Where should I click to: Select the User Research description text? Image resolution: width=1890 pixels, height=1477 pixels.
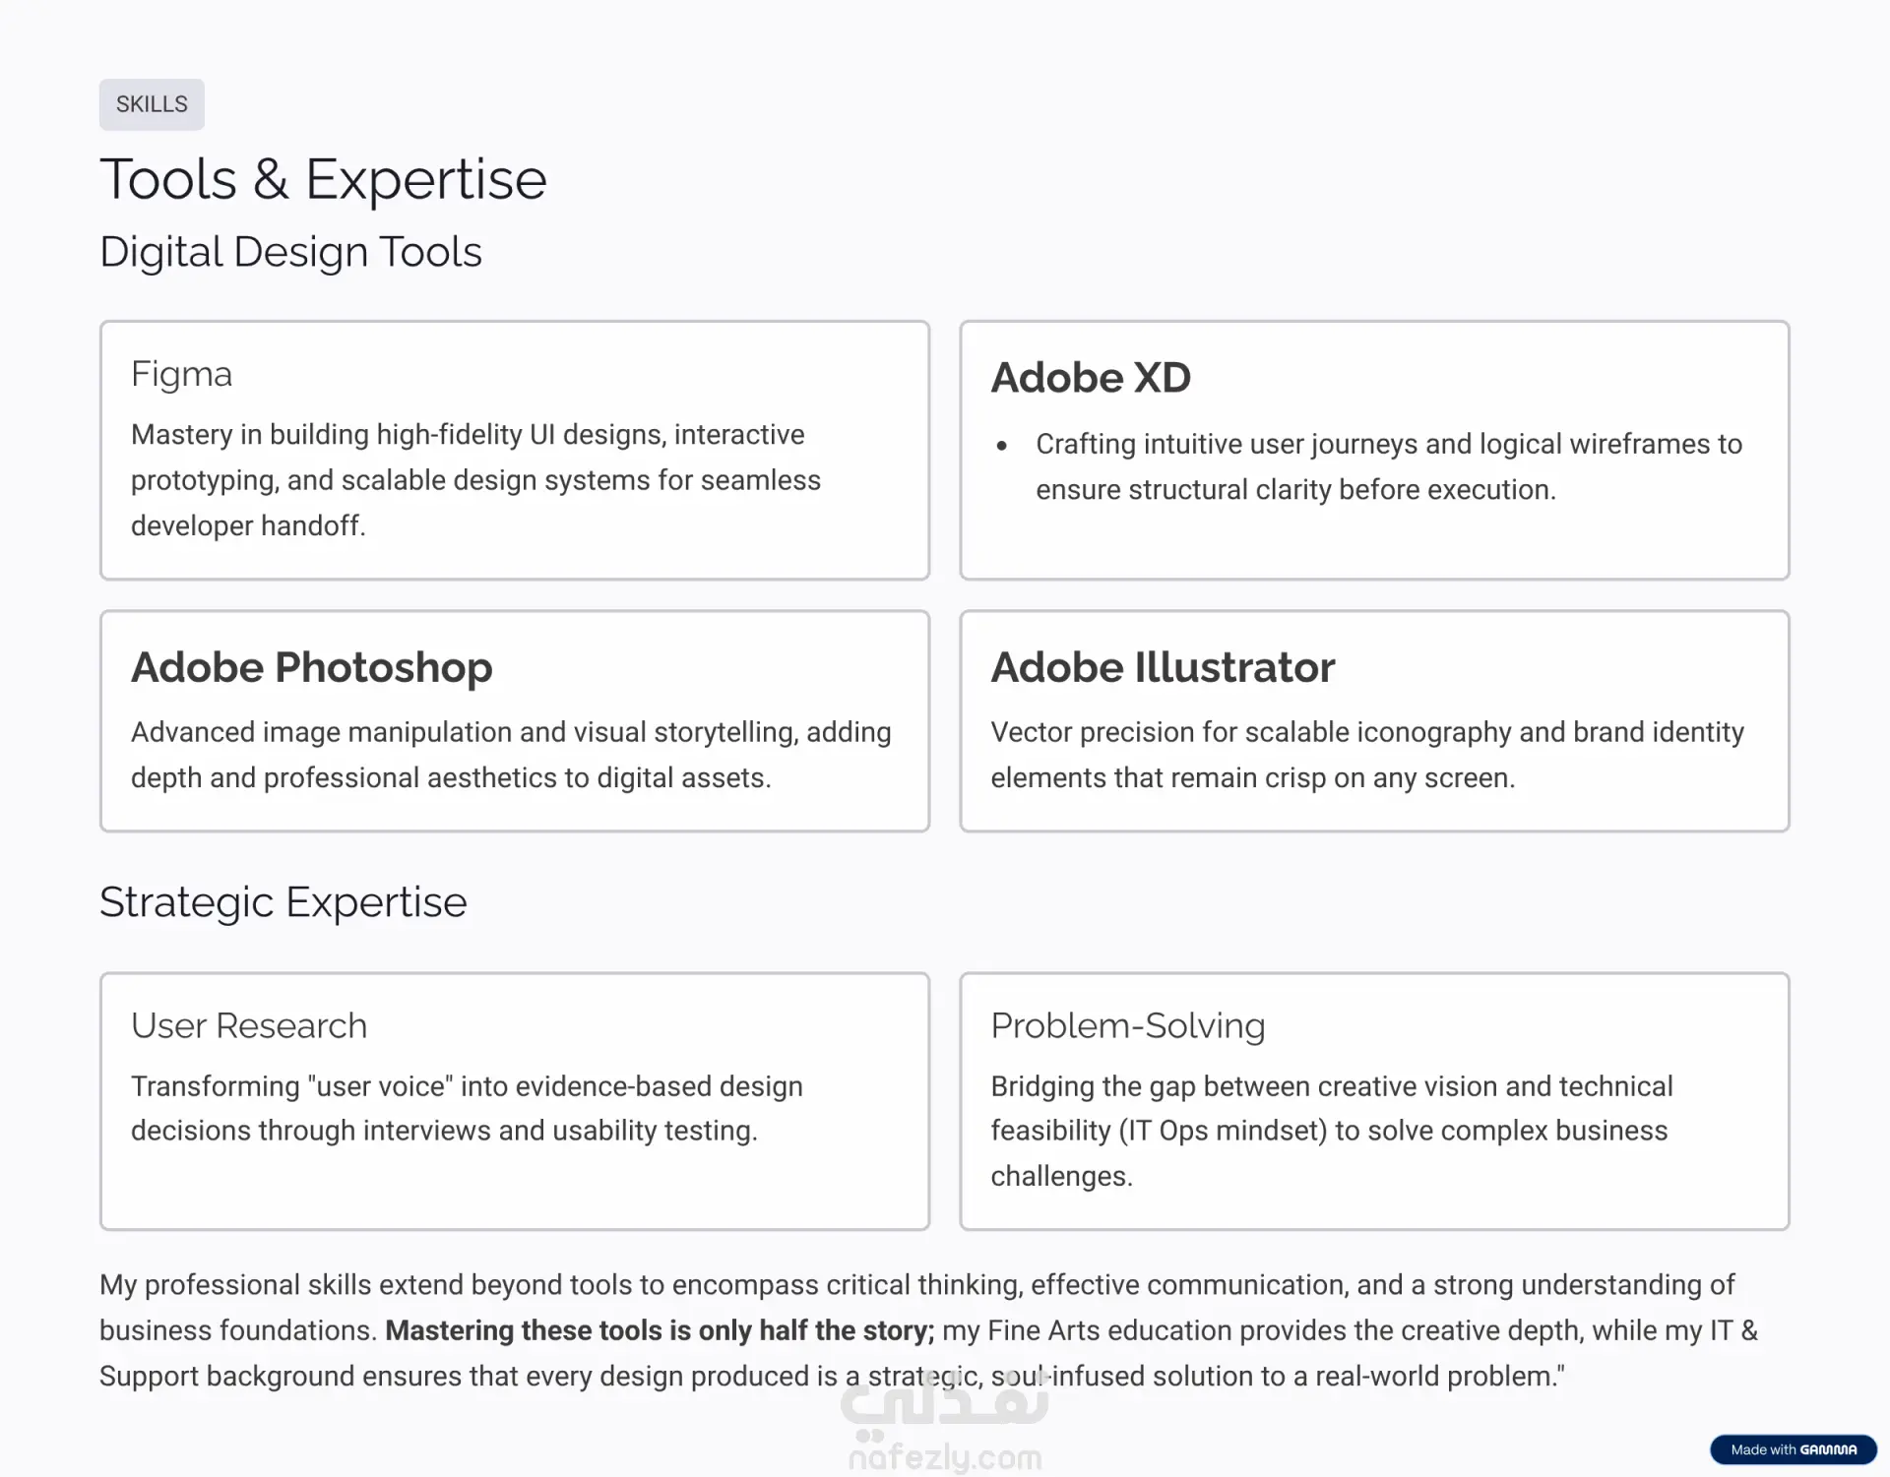pos(467,1108)
